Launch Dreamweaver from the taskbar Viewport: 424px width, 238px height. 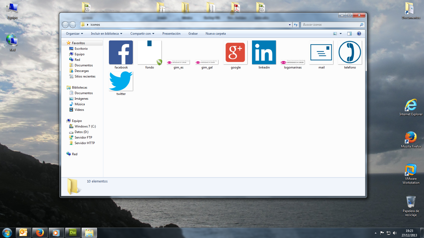point(73,233)
